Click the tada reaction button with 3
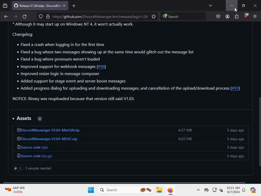 pyautogui.click(x=18, y=168)
